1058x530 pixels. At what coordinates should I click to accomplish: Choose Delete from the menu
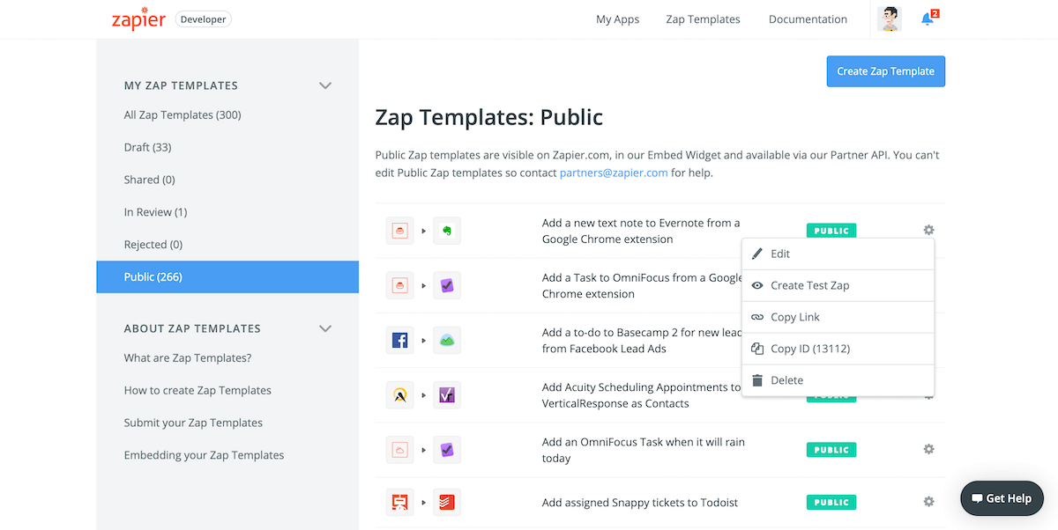[838, 380]
